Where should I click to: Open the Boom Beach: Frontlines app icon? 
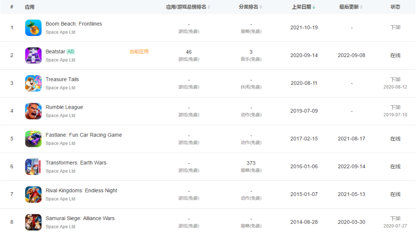pos(33,28)
